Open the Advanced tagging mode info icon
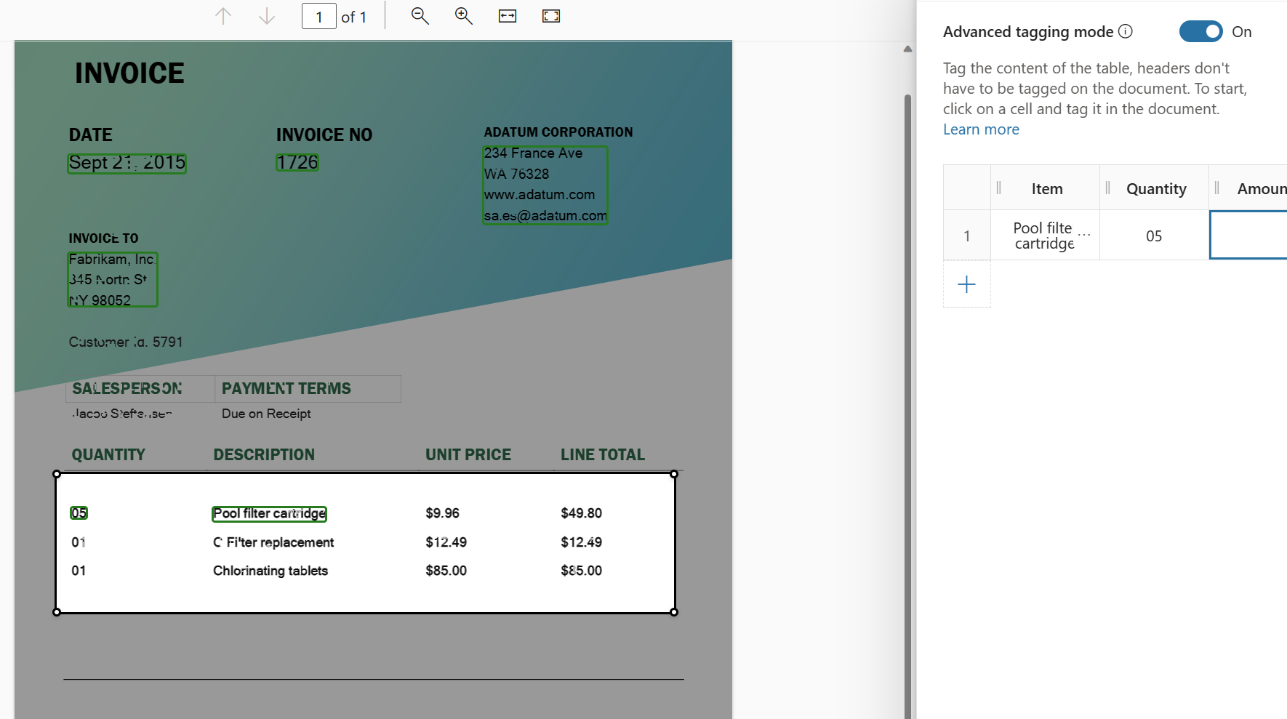Image resolution: width=1287 pixels, height=719 pixels. point(1126,31)
